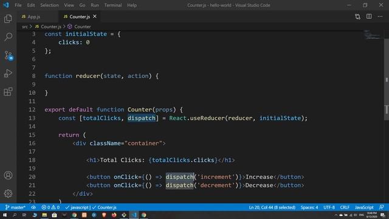
Task: Open the editor More Actions ellipsis
Action: point(380,16)
